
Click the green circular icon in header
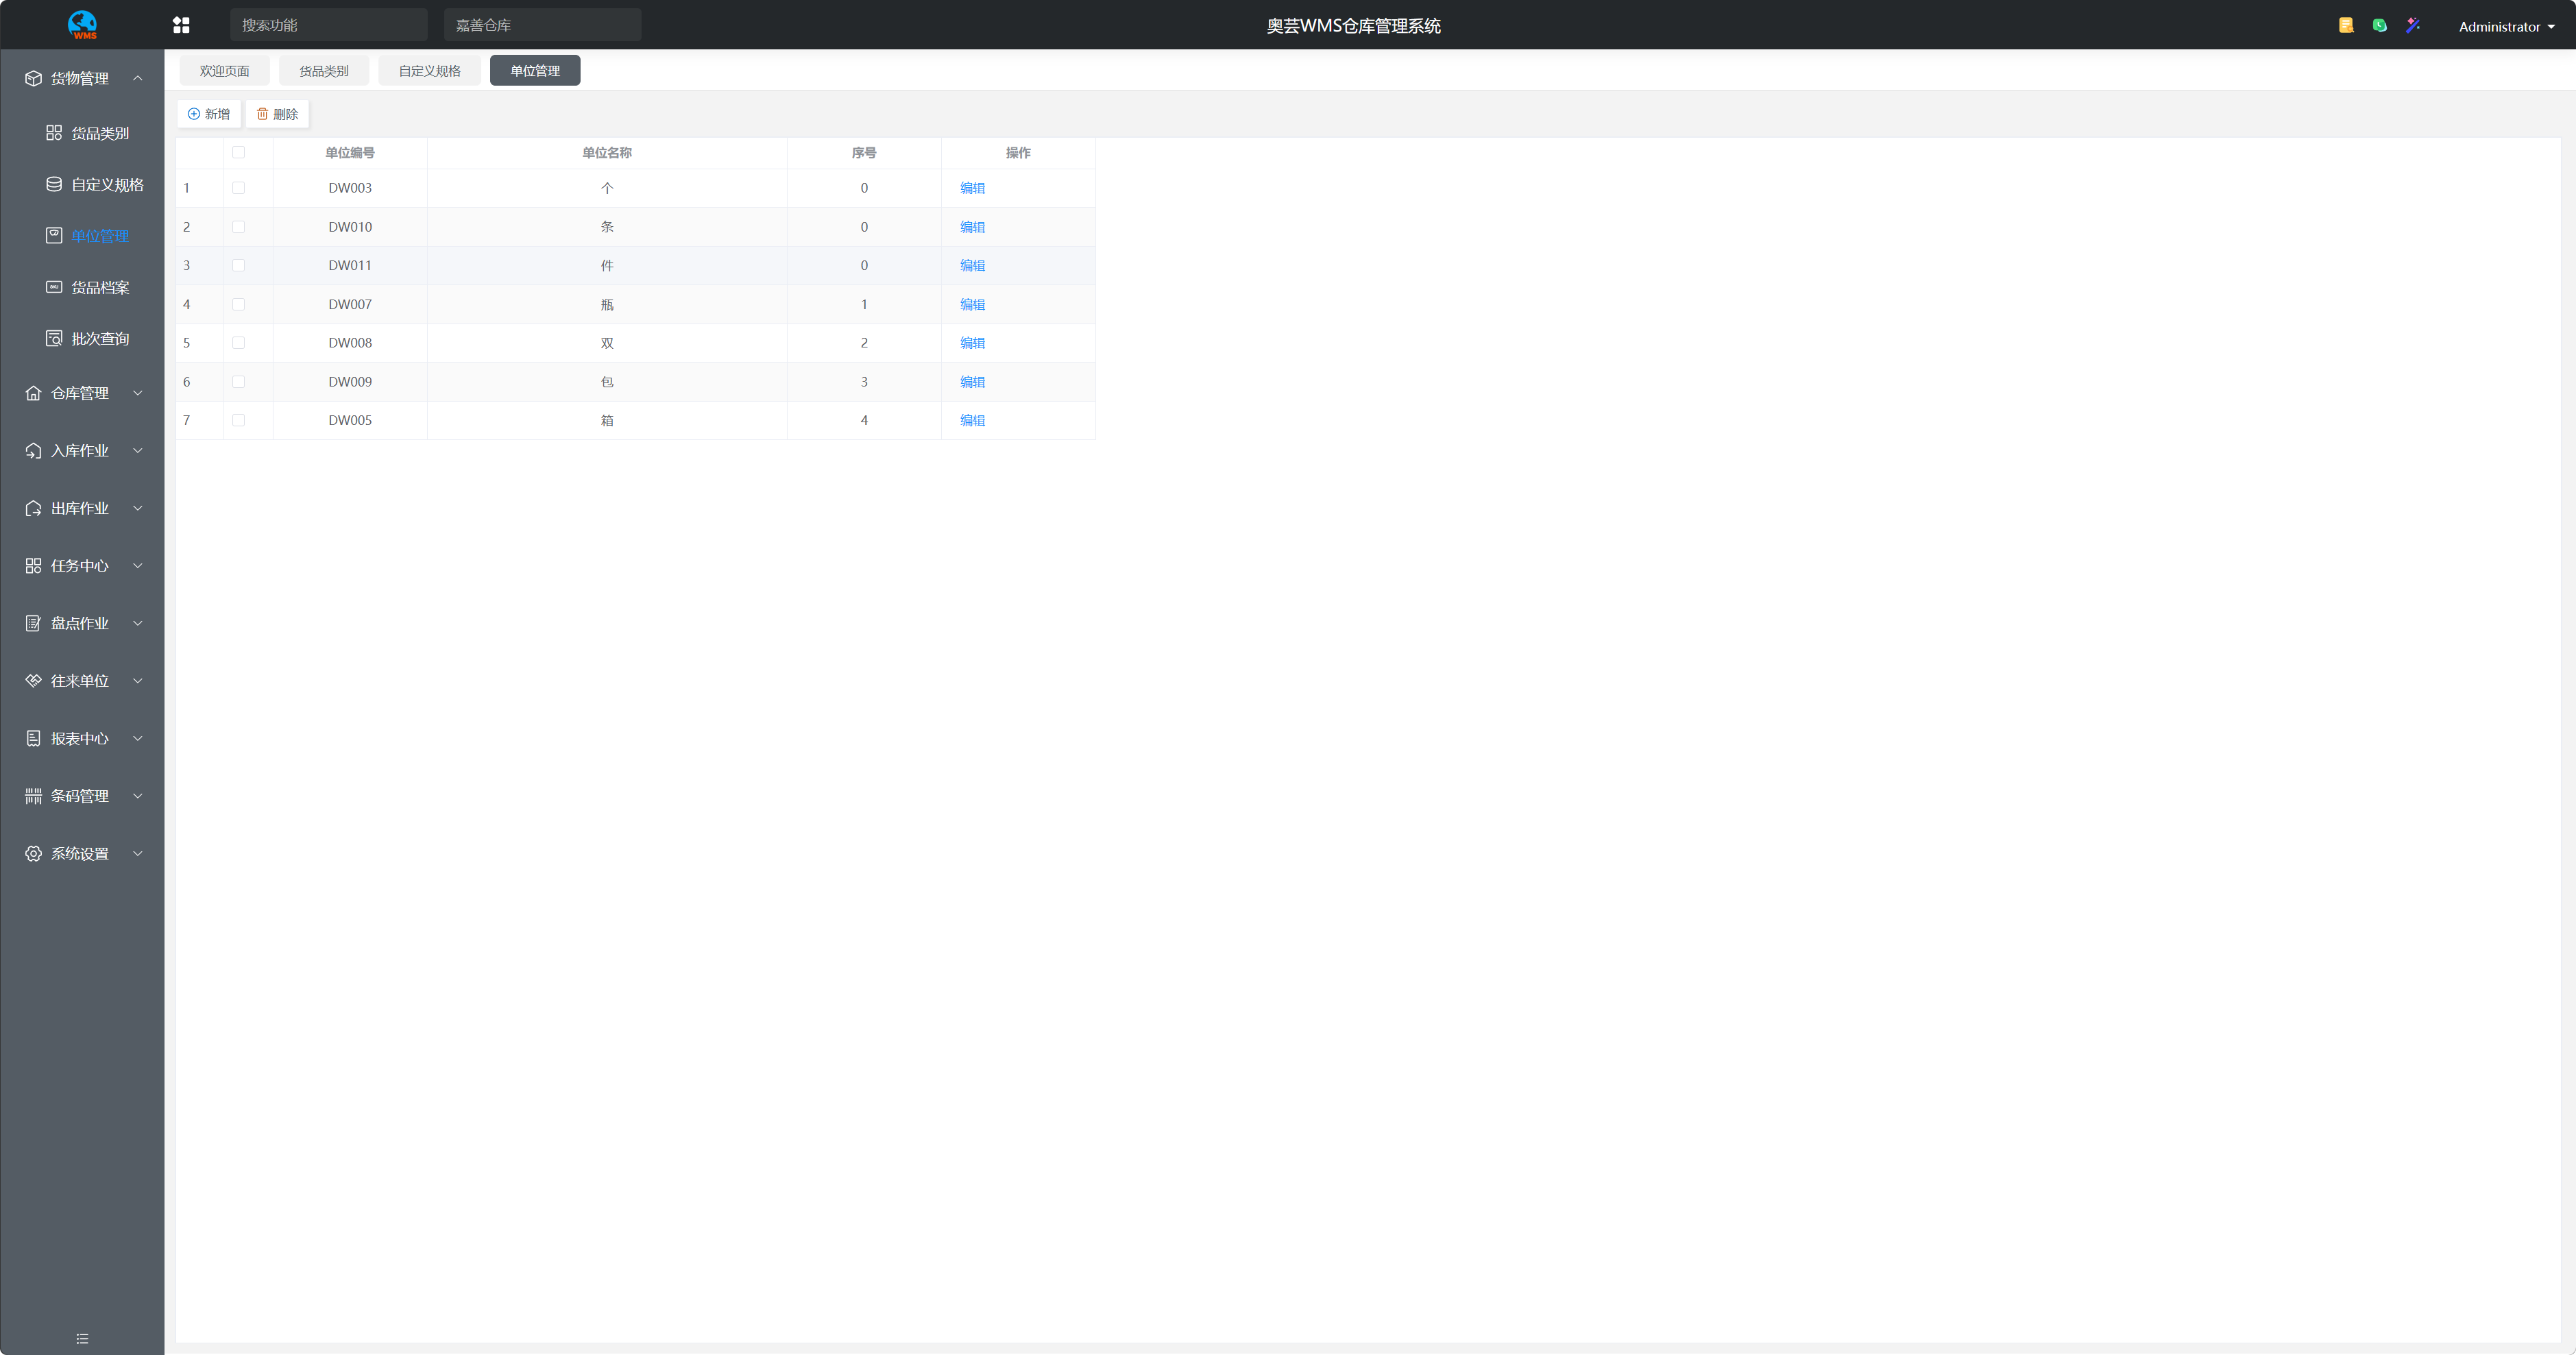click(x=2380, y=25)
